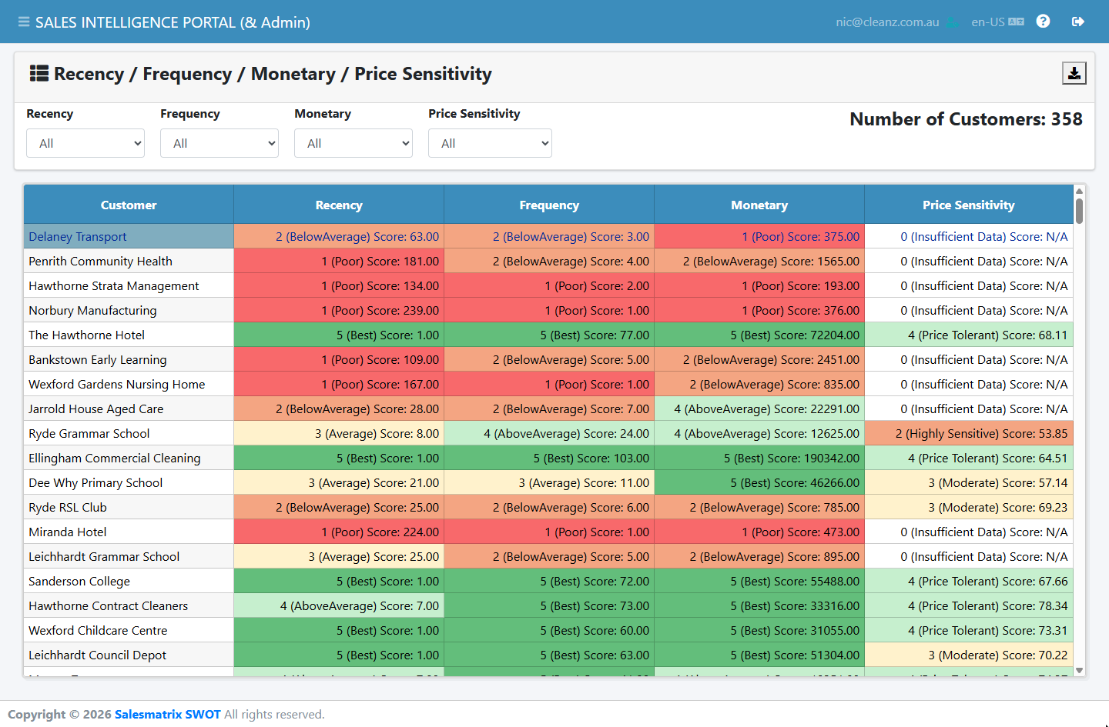Viewport: 1109px width, 727px height.
Task: Click the table vertical scrollbar thumb
Action: coord(1079,211)
